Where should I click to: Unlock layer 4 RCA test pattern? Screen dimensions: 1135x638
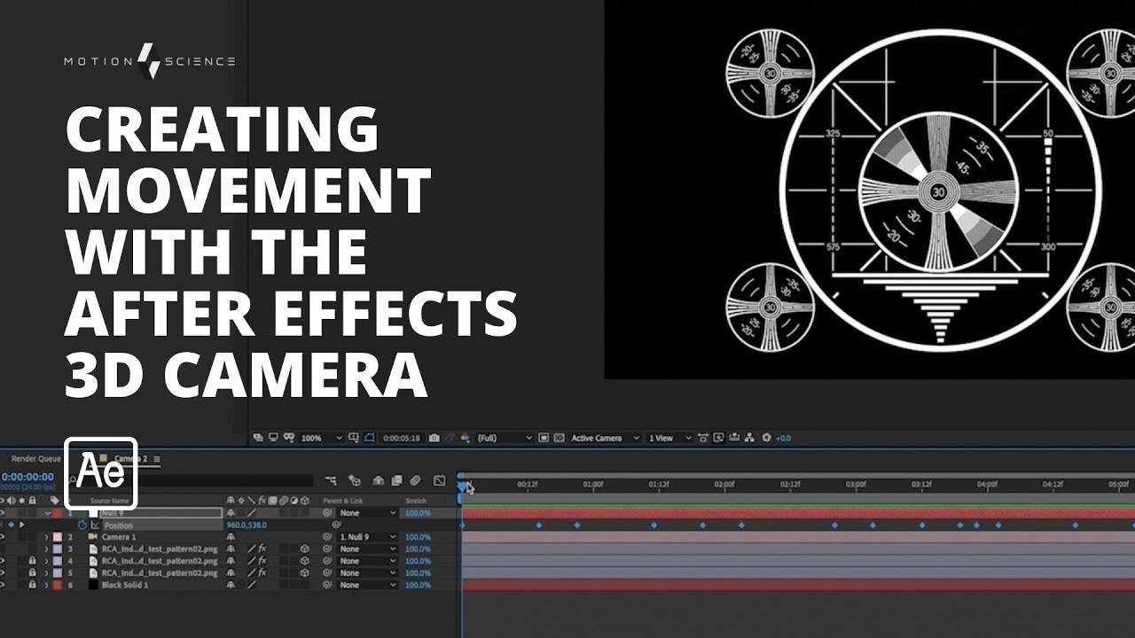click(x=32, y=561)
